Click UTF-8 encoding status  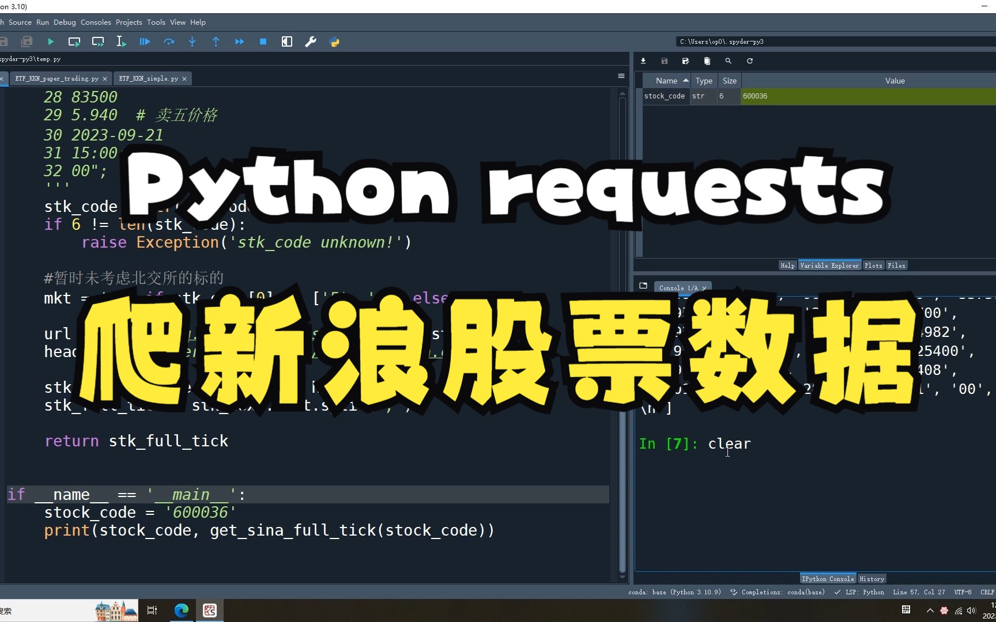point(963,592)
